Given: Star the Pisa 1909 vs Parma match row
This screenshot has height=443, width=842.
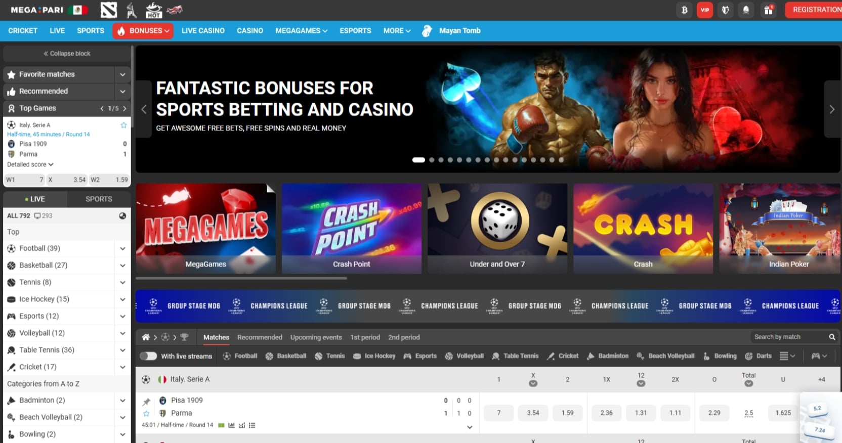Looking at the screenshot, I should coord(146,414).
